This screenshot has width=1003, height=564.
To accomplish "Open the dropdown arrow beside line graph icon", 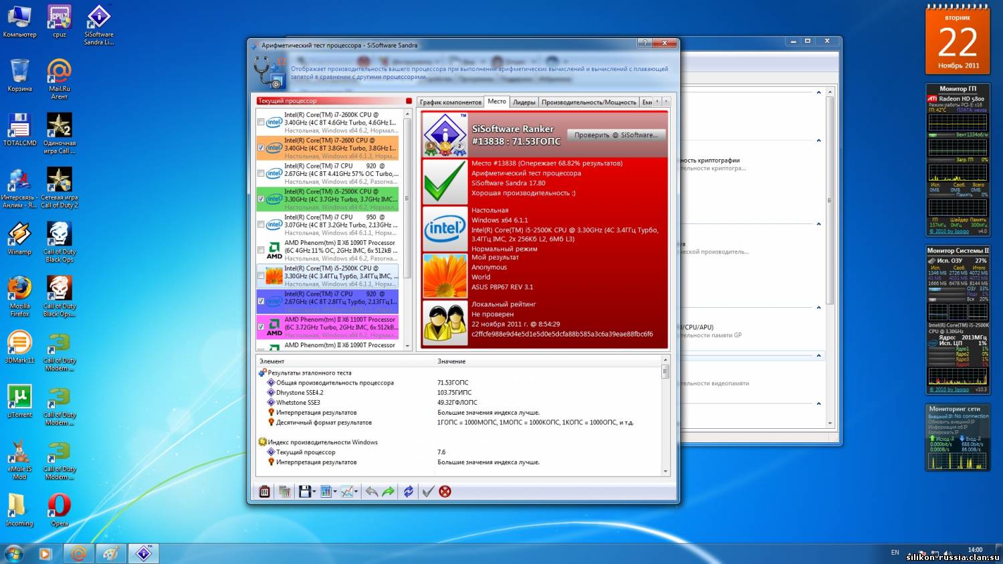I will (356, 492).
